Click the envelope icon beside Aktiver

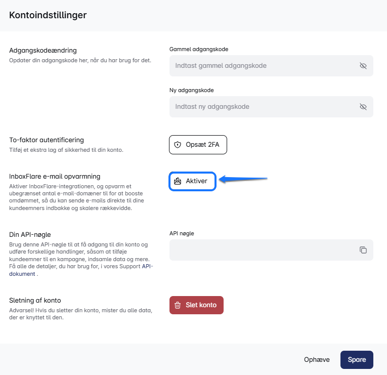[178, 181]
